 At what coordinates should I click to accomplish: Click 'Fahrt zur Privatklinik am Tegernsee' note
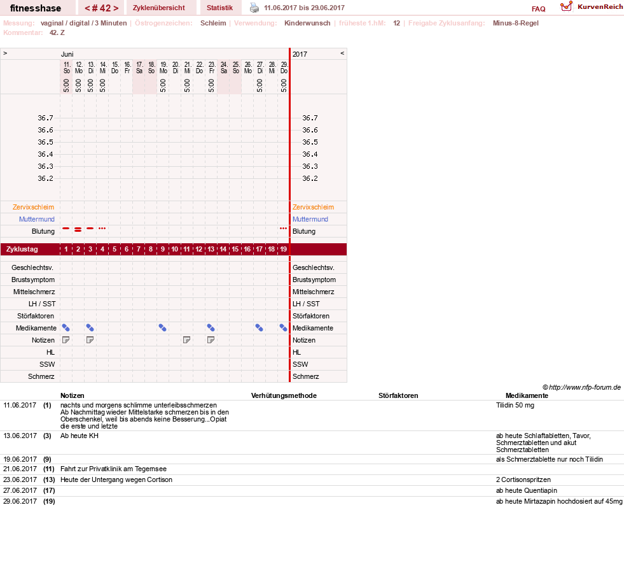(x=113, y=469)
